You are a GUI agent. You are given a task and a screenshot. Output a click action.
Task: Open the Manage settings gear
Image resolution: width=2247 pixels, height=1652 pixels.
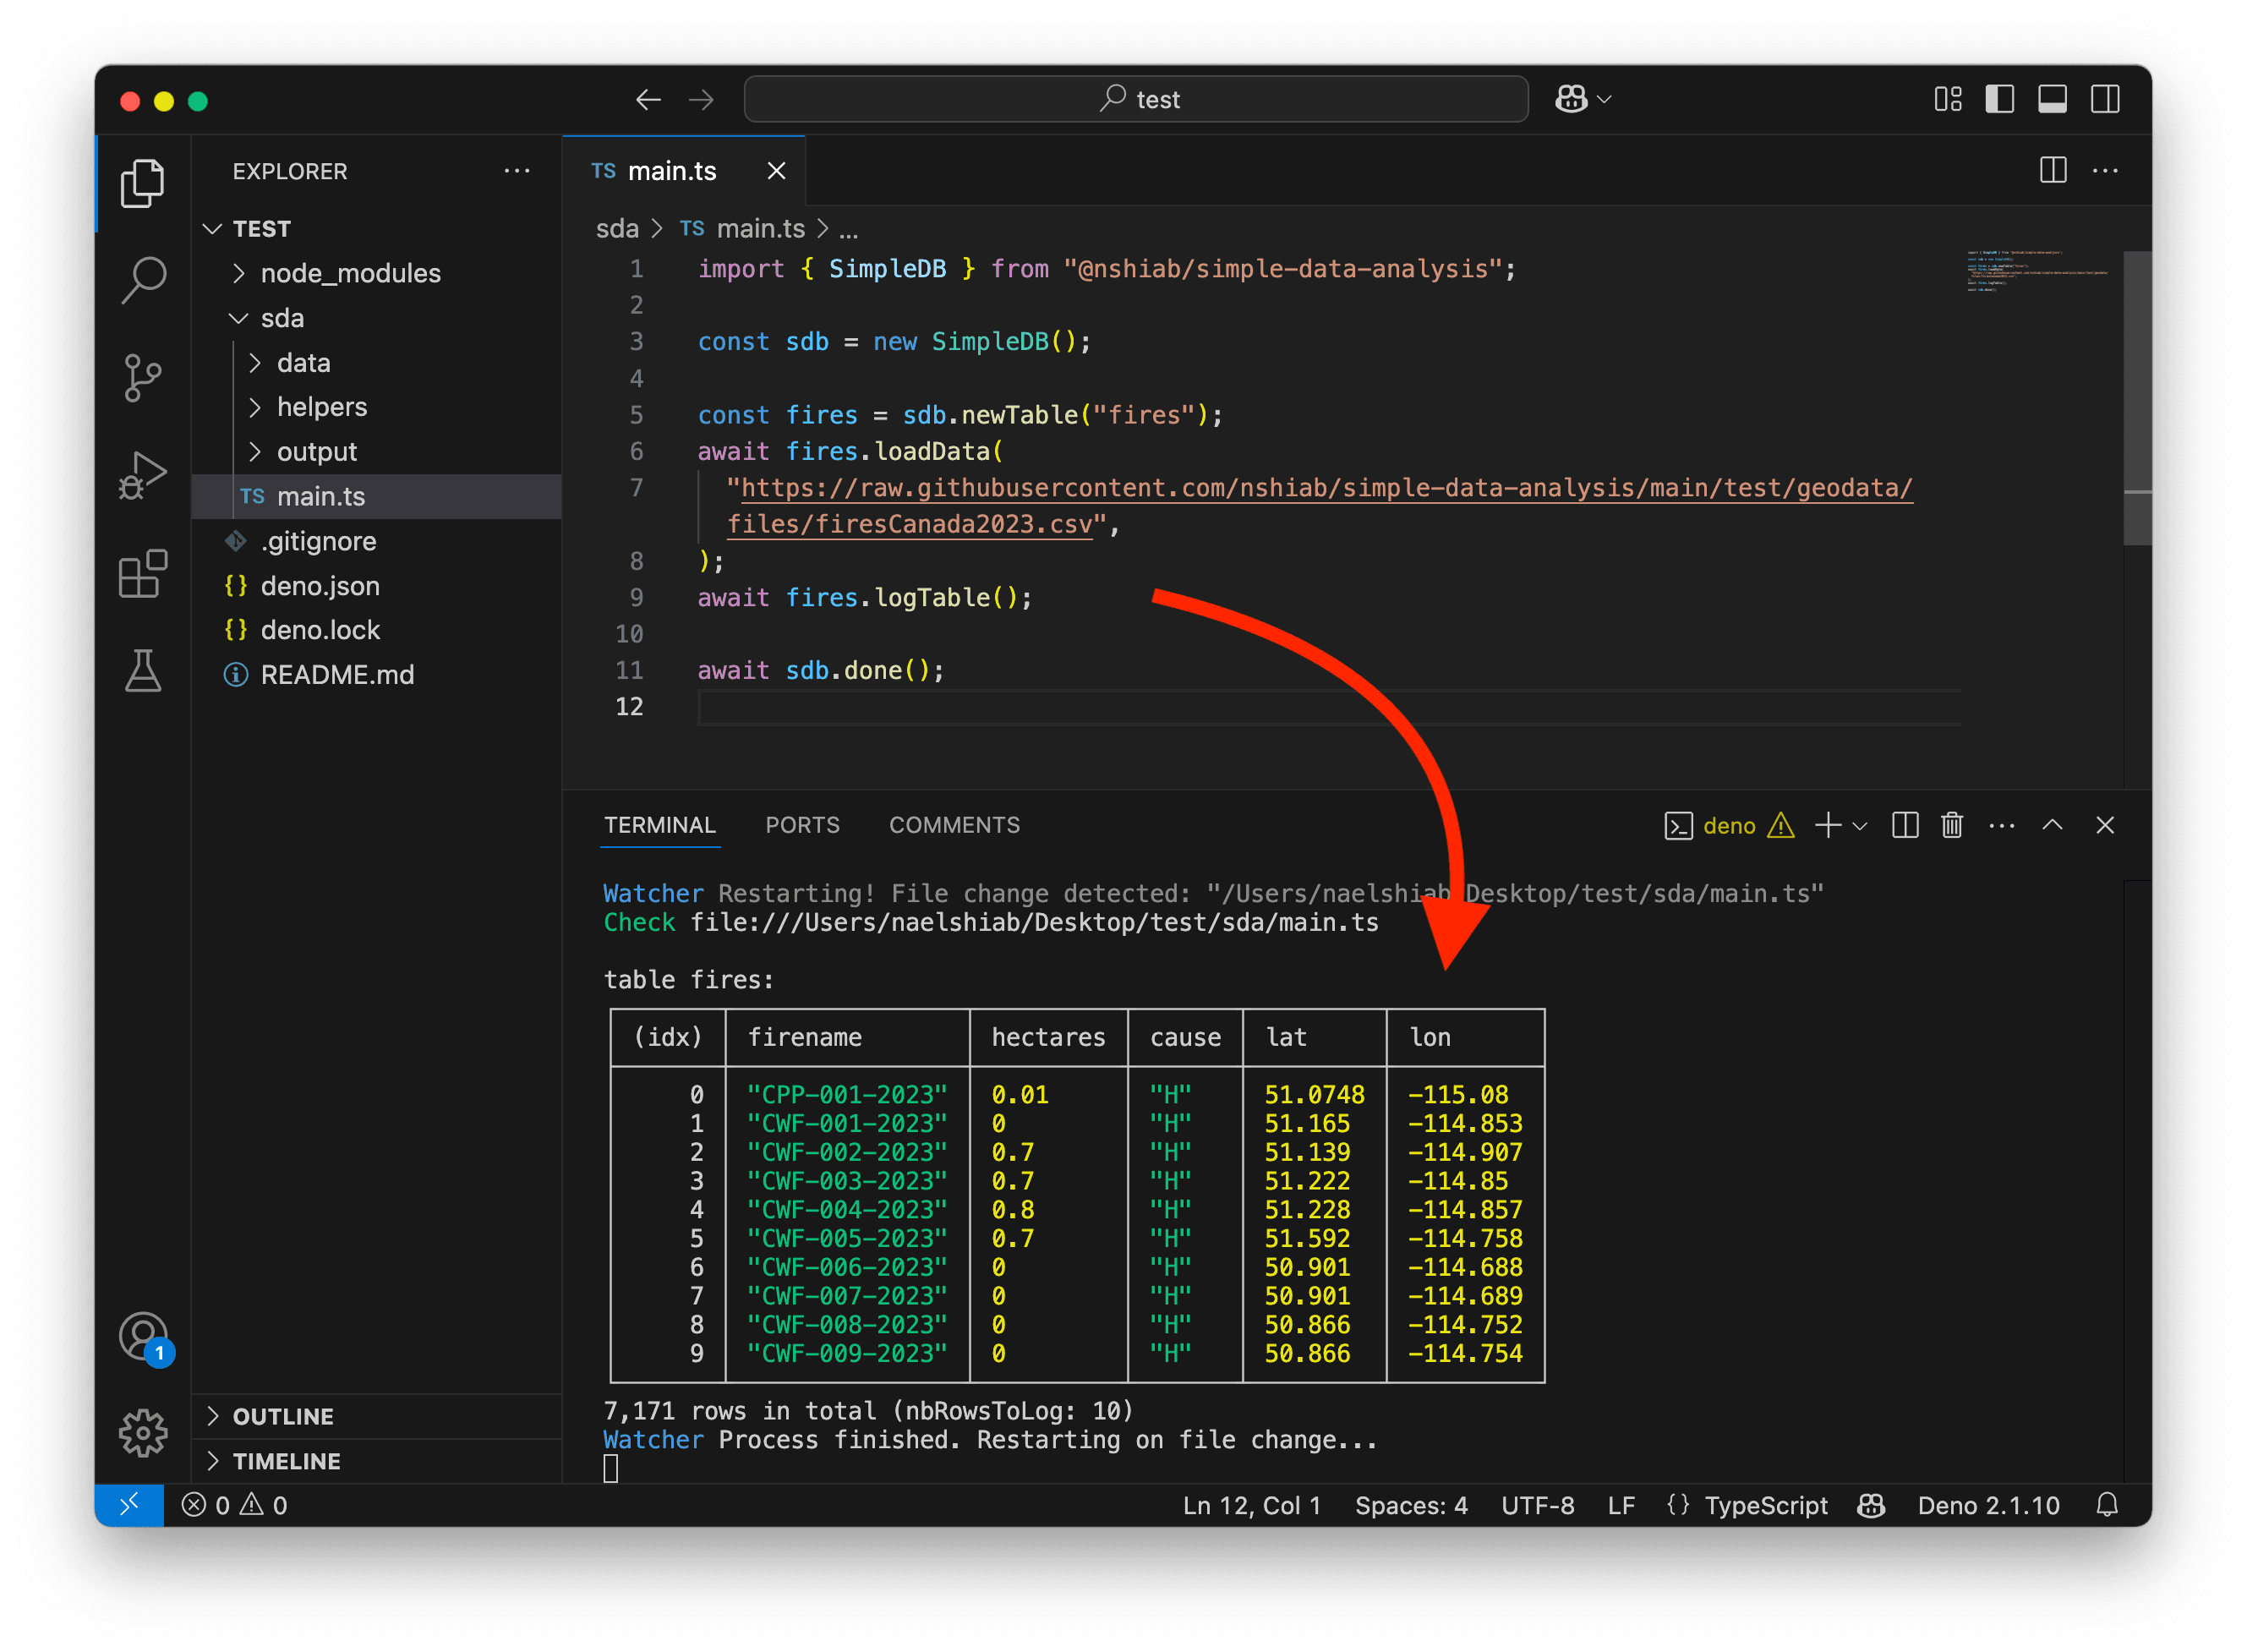142,1432
